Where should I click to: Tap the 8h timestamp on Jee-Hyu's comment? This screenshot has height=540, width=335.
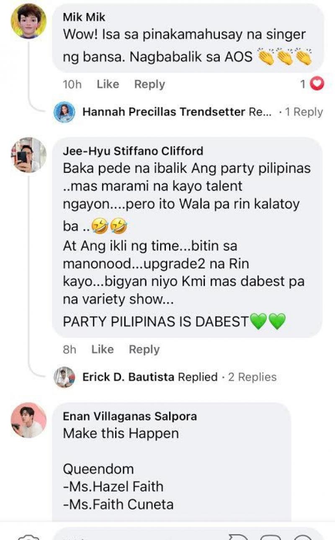point(70,349)
